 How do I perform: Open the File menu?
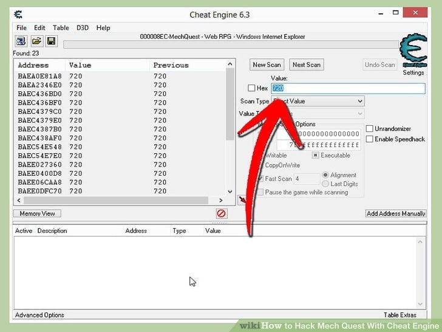(21, 28)
